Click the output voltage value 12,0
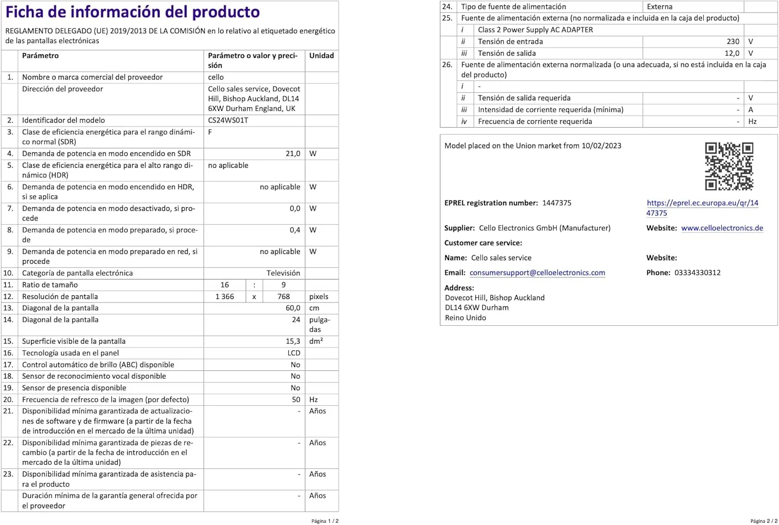The width and height of the screenshot is (779, 525). pos(732,53)
